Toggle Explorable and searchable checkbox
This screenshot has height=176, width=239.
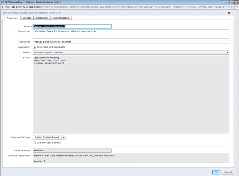coord(34,47)
